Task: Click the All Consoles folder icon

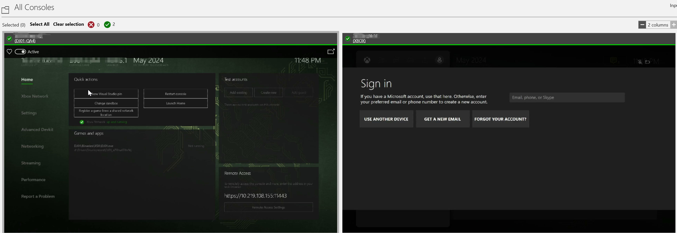Action: tap(5, 10)
